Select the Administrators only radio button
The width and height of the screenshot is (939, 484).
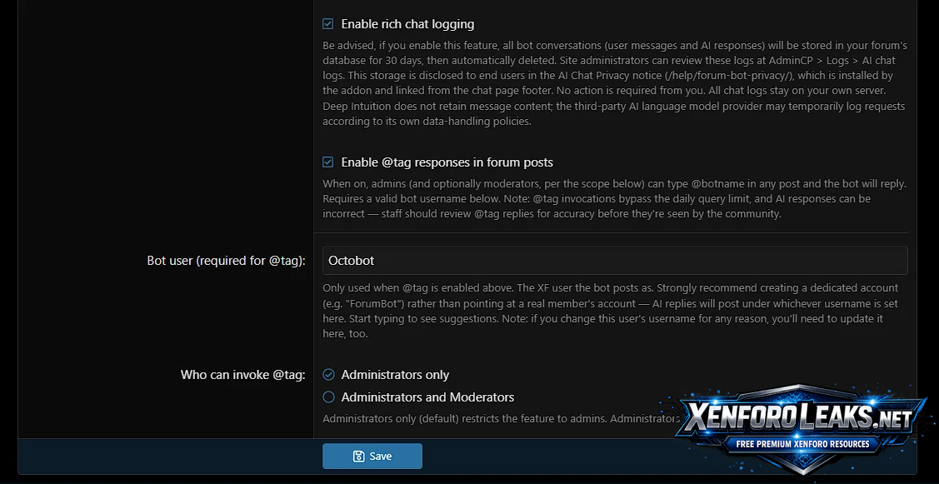(328, 374)
